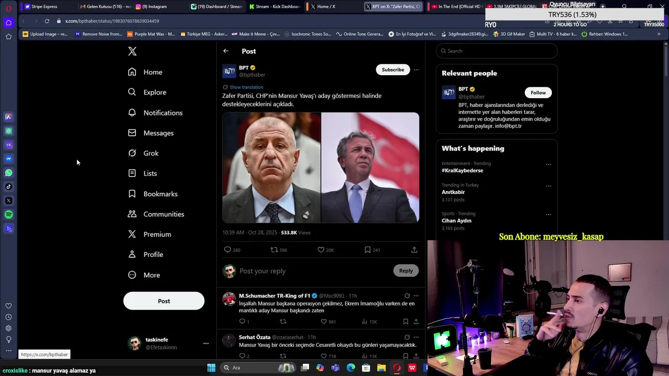Screen dimensions: 669x376
Task: Click into the Post your reply field
Action: pyautogui.click(x=314, y=271)
